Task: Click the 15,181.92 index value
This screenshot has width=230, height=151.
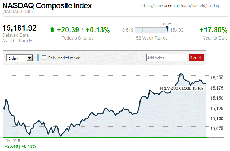Action: [x=20, y=28]
